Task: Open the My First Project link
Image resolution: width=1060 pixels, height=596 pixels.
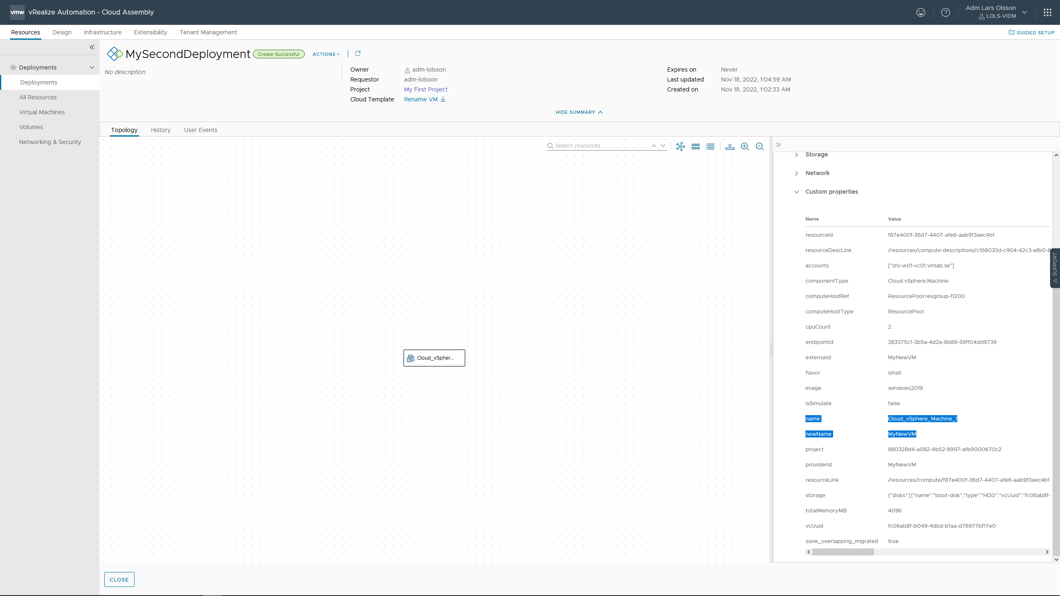Action: click(x=426, y=89)
